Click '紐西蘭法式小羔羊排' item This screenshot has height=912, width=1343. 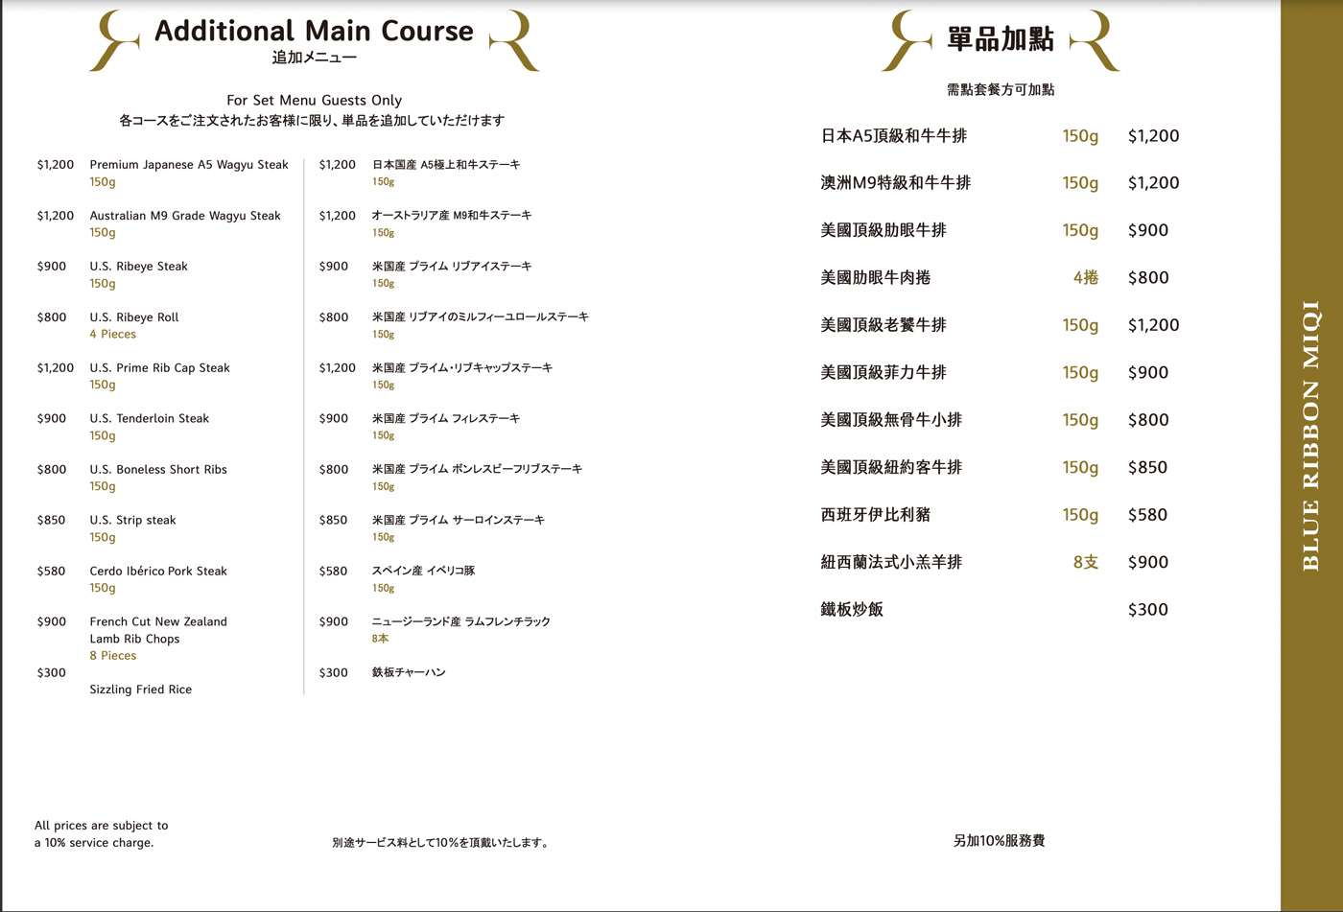click(891, 562)
